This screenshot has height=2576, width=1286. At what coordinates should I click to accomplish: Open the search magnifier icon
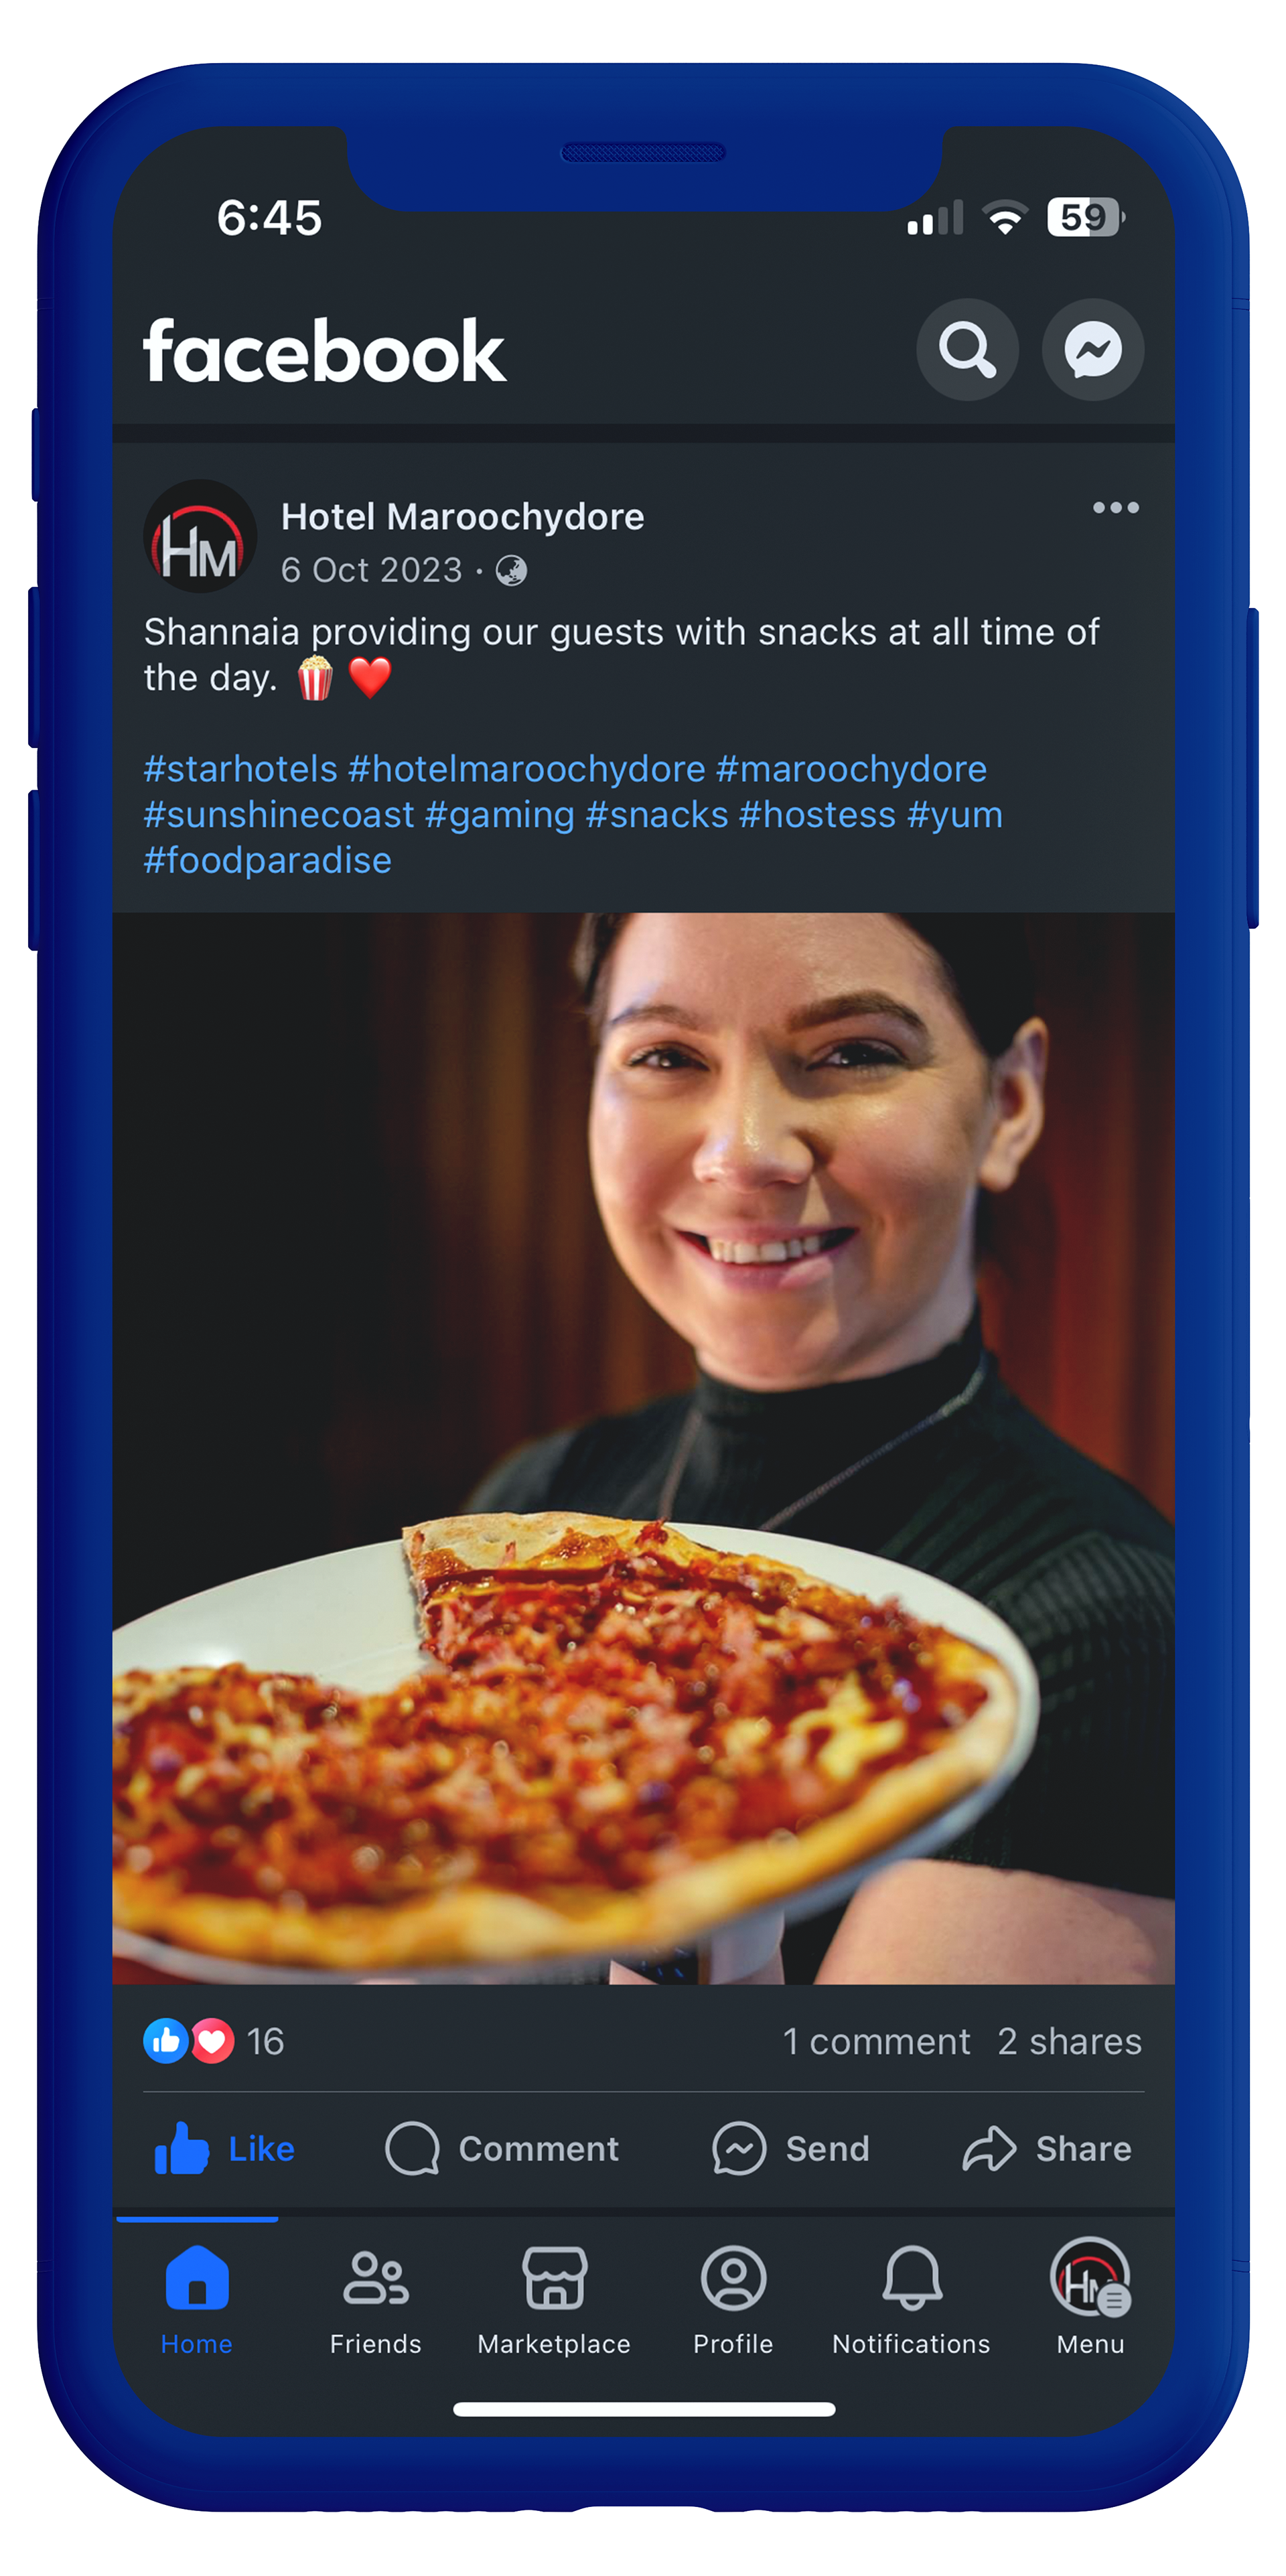[x=967, y=350]
